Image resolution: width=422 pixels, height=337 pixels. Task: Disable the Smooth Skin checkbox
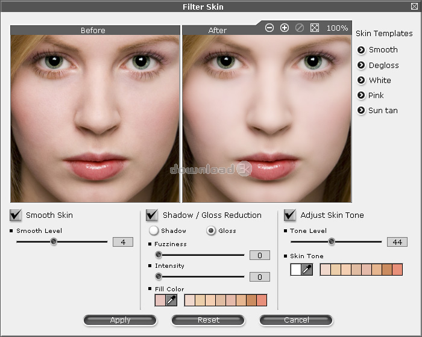(x=16, y=215)
